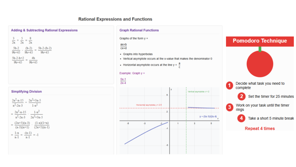Click Set the timer for 25 minutes

click(x=271, y=96)
